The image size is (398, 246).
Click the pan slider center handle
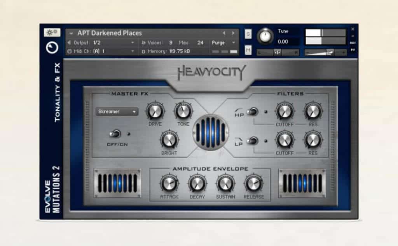[x=277, y=52]
